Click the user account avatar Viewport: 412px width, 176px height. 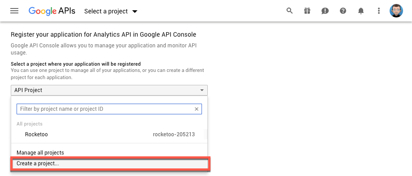pos(396,11)
